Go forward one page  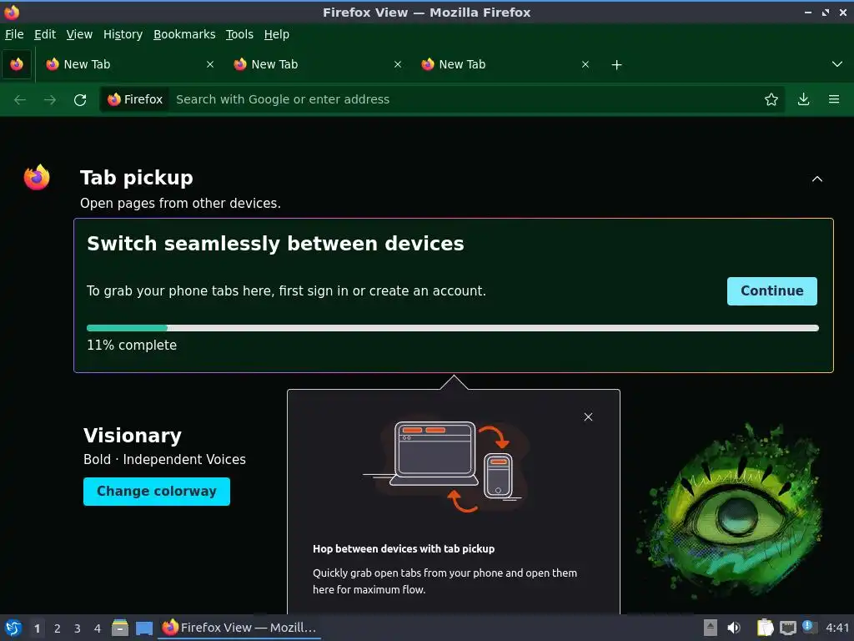coord(50,100)
